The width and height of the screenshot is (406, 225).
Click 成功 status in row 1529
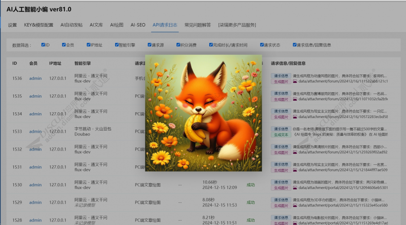click(x=251, y=202)
